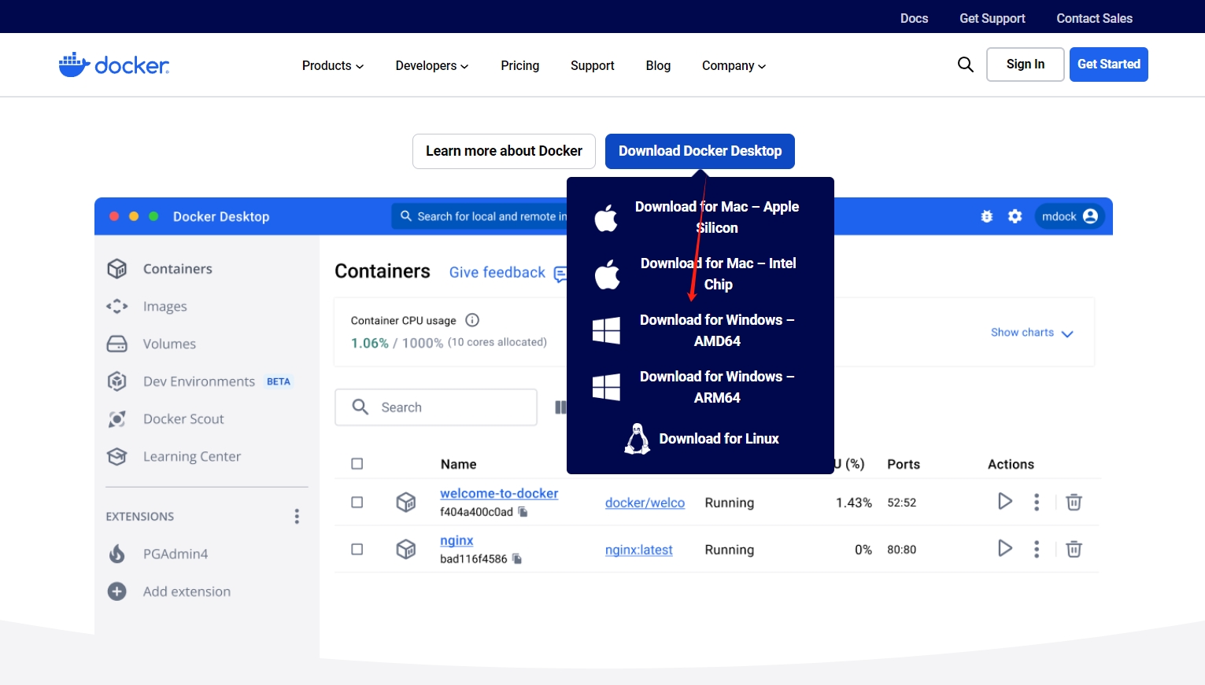Click the cube icon in welcome-to-docker row
Viewport: 1205px width, 685px height.
(x=406, y=502)
